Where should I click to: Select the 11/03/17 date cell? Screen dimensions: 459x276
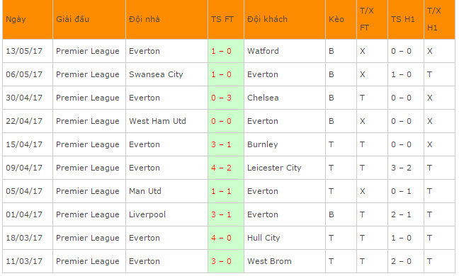(x=24, y=261)
